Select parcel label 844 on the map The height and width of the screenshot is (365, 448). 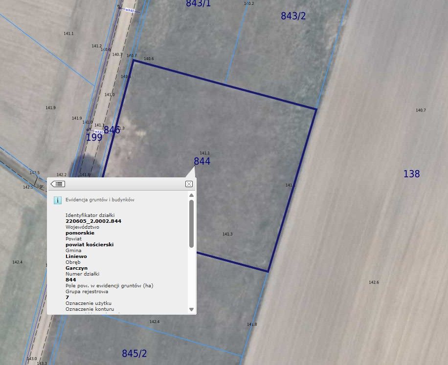202,161
